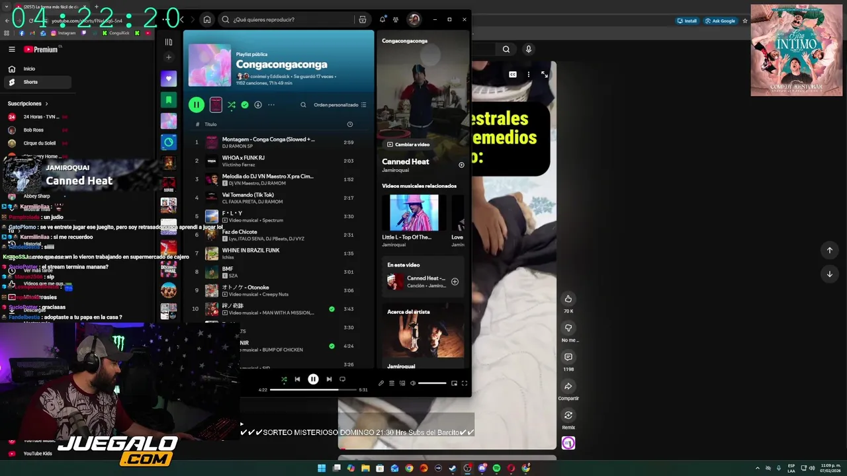This screenshot has width=847, height=476.
Task: Open the connect-to-device icon
Action: pyautogui.click(x=402, y=383)
